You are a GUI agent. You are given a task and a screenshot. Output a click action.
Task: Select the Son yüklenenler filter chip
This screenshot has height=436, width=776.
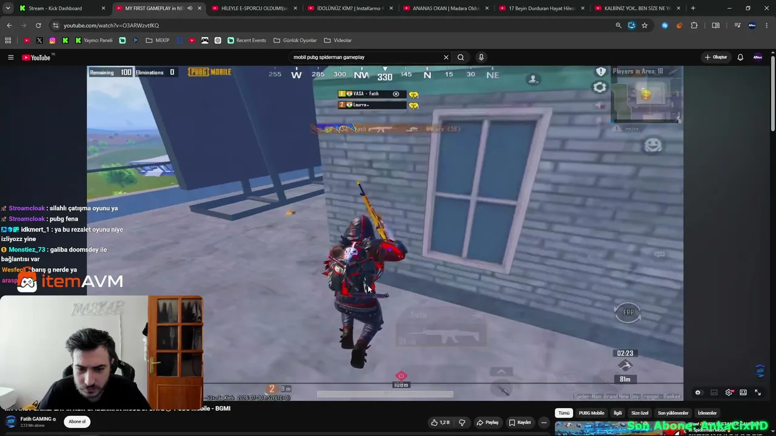coord(673,413)
